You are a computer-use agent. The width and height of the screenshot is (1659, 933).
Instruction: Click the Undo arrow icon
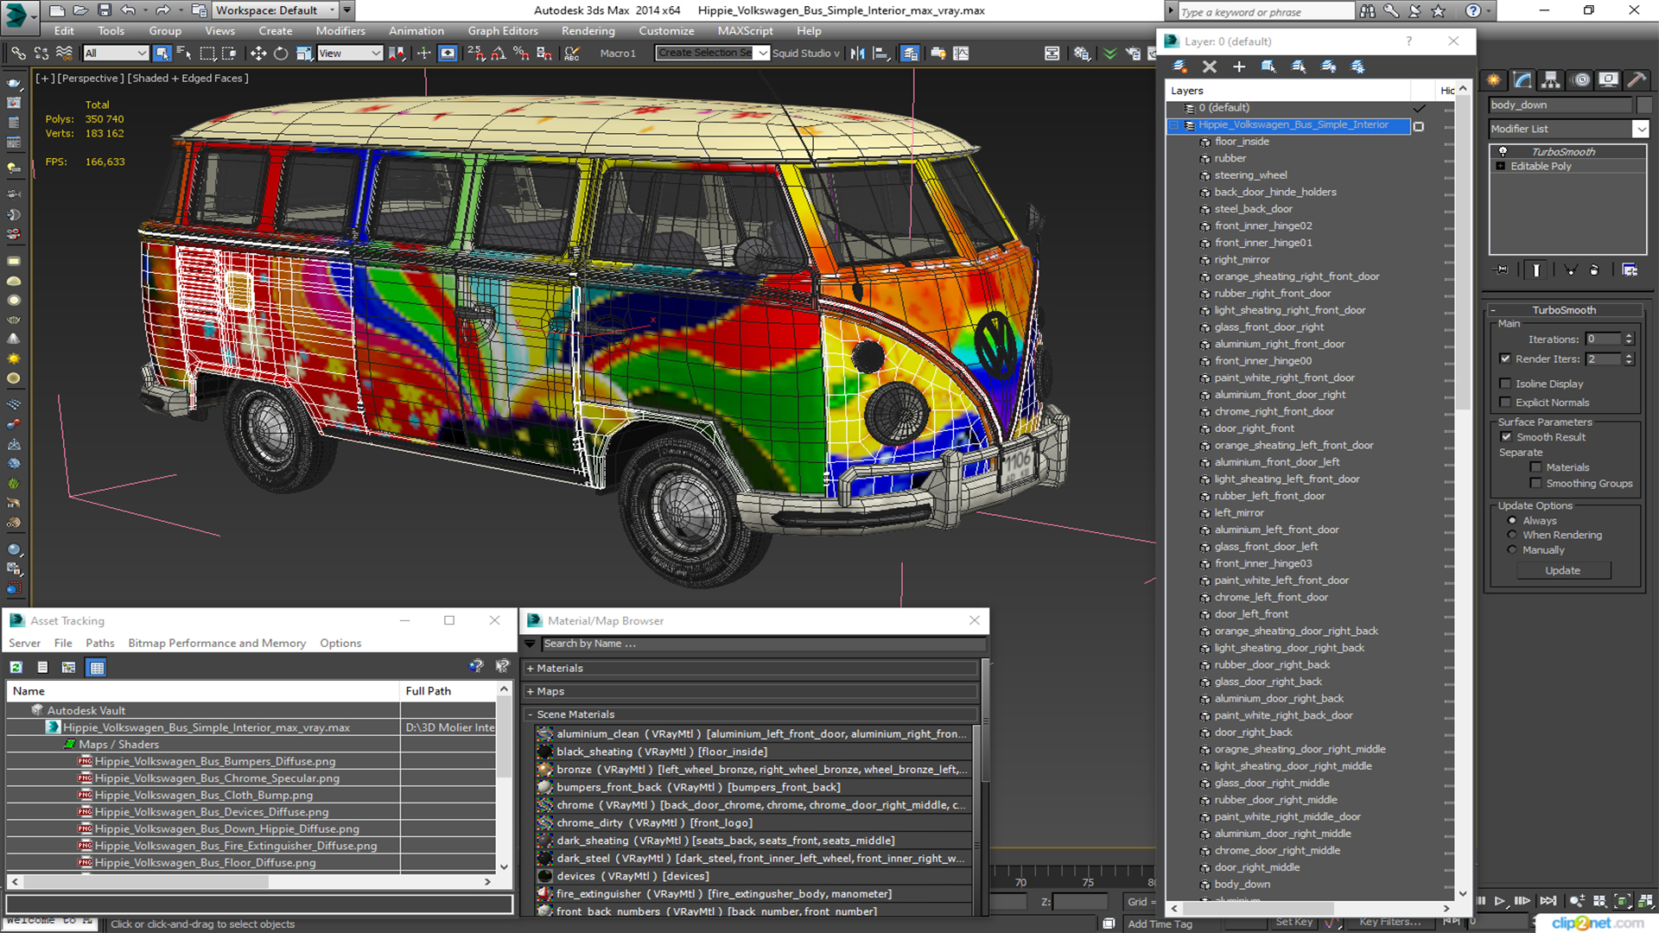128,10
